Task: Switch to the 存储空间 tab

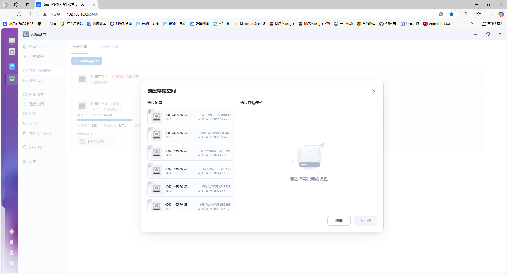Action: tap(80, 47)
